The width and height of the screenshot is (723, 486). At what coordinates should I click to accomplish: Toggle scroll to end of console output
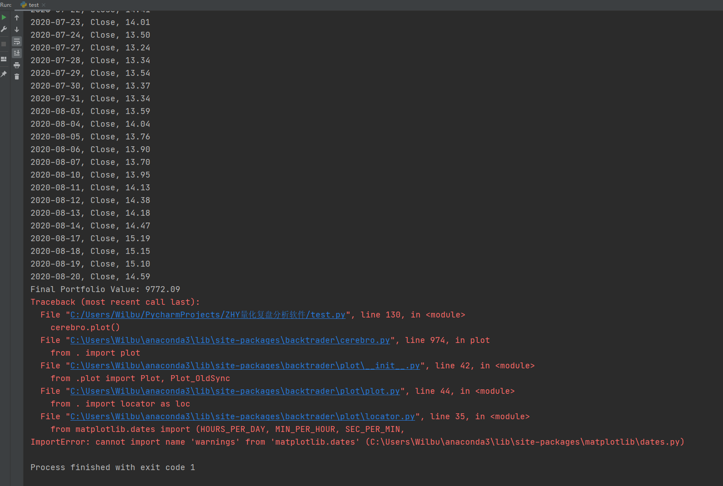(17, 53)
